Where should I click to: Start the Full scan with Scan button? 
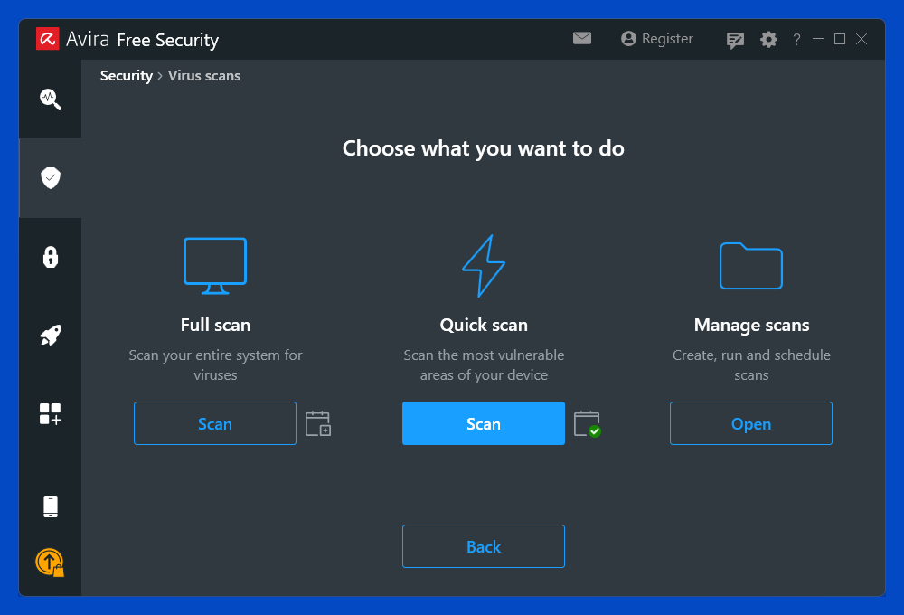pos(215,423)
